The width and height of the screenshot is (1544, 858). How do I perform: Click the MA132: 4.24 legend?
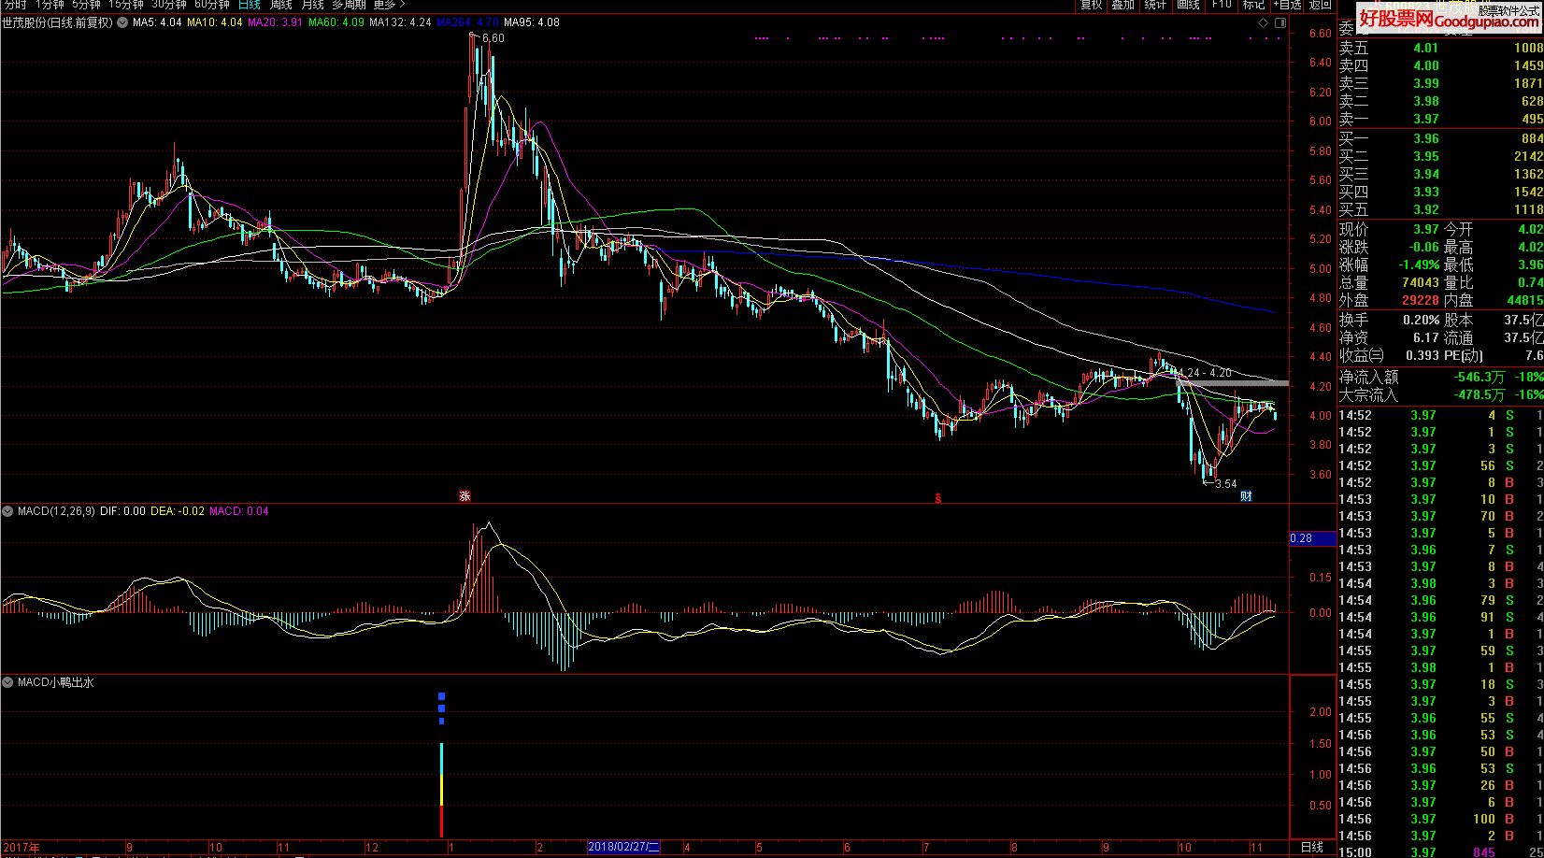coord(400,21)
